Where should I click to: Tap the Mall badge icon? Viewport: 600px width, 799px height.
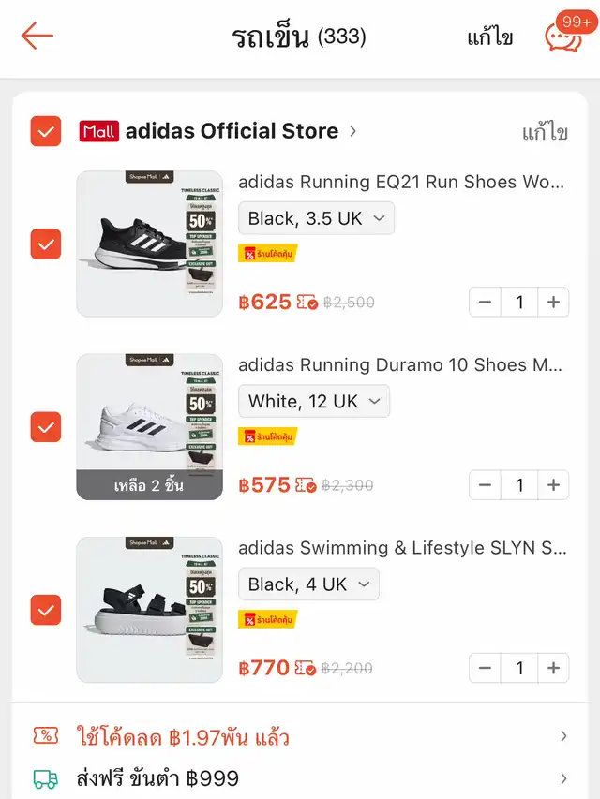(98, 131)
